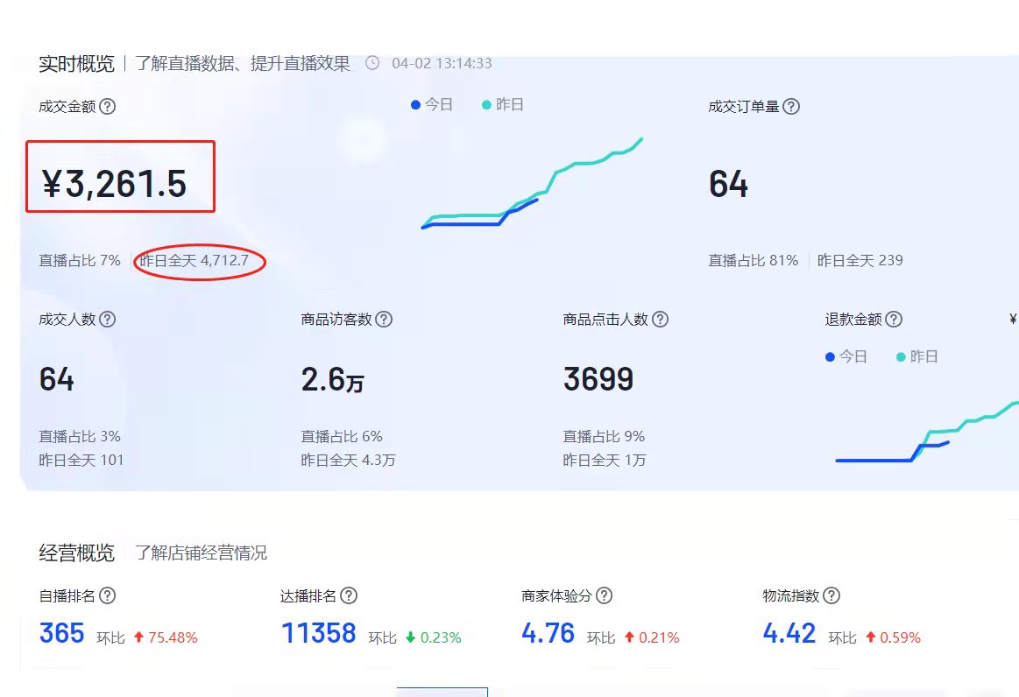Click the 达播排名 question mark icon

click(x=350, y=595)
